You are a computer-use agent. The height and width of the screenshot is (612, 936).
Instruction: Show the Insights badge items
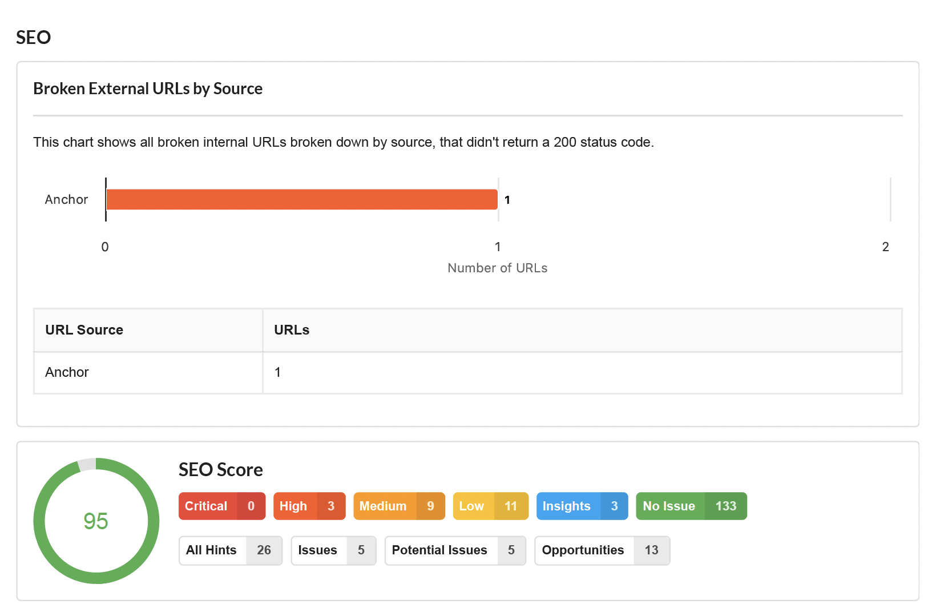coord(582,506)
